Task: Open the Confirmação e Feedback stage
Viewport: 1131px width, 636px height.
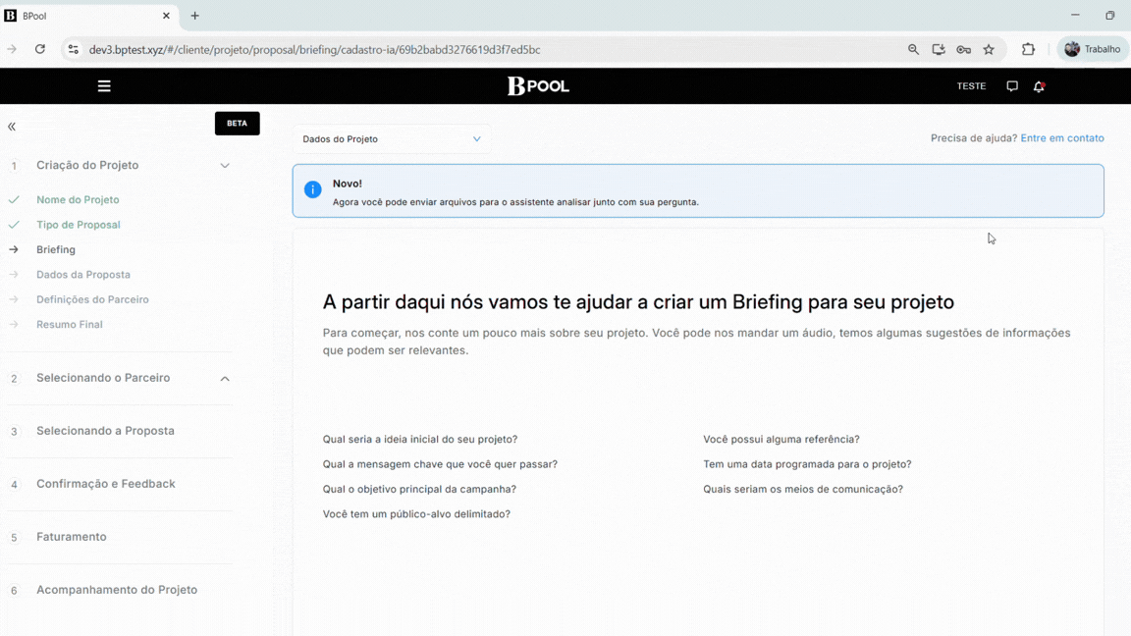Action: (106, 484)
